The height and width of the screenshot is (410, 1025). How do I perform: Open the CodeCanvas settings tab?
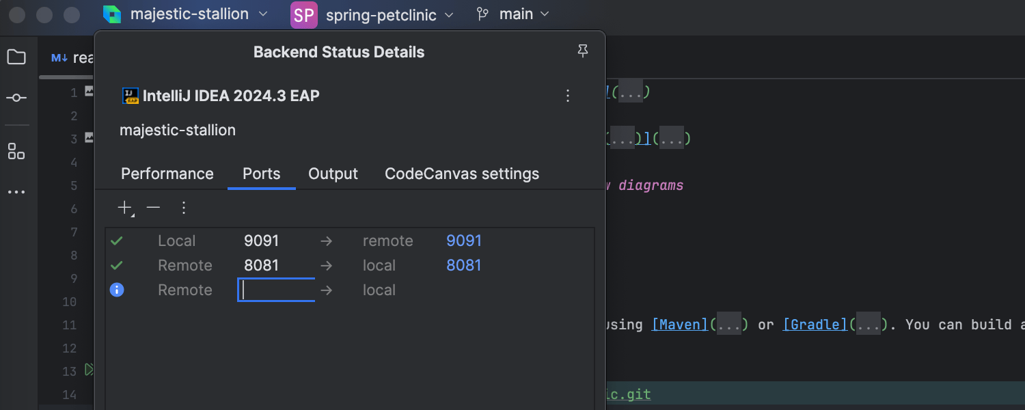(462, 174)
